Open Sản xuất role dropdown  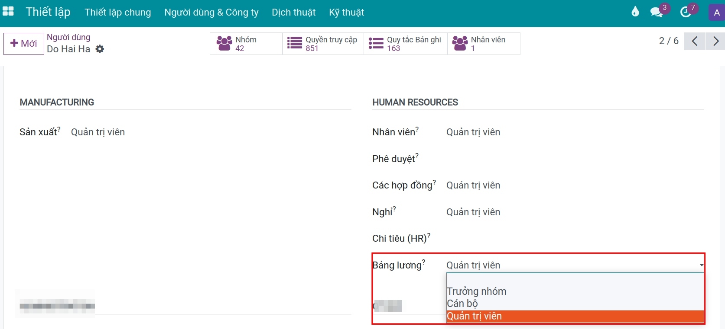(211, 132)
